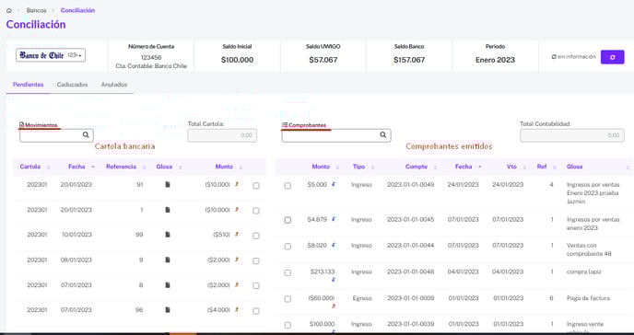Click arrow icon beside ($2.000) in reference 9 row

[237, 260]
